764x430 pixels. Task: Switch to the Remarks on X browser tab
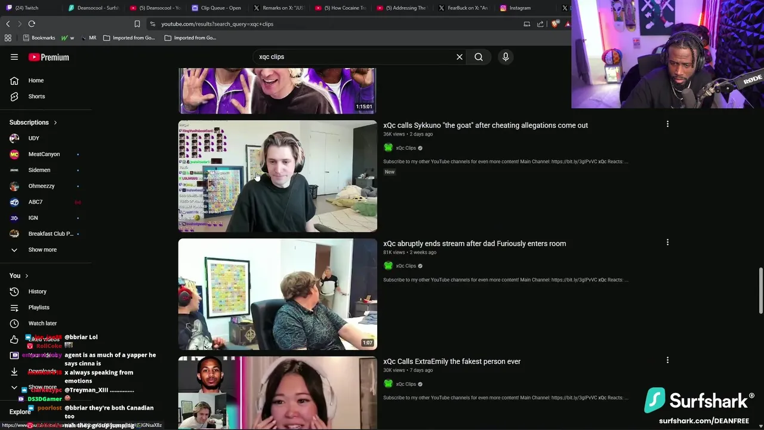coord(278,8)
